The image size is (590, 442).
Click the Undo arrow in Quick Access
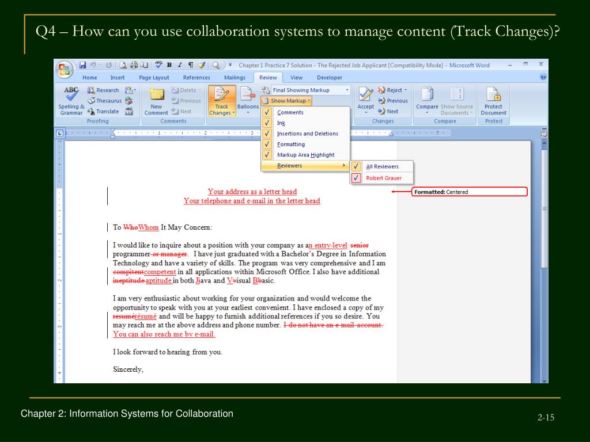coord(93,65)
